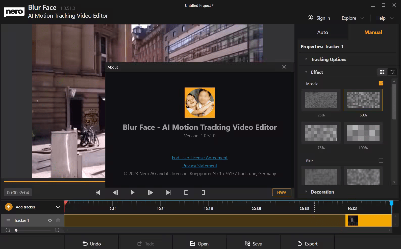The height and width of the screenshot is (249, 401).
Task: Enable the Blur effect checkbox
Action: (381, 160)
